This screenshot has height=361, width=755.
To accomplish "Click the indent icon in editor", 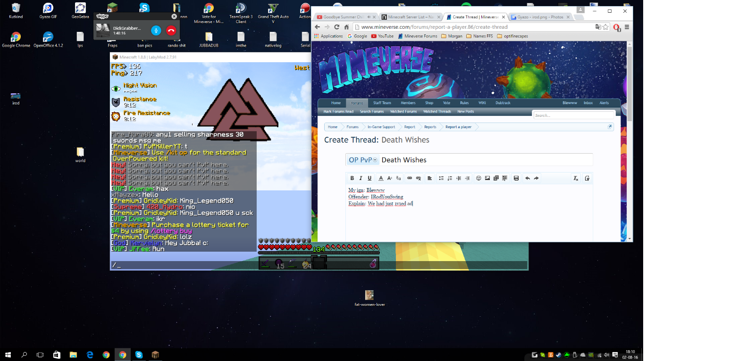I will click(467, 178).
